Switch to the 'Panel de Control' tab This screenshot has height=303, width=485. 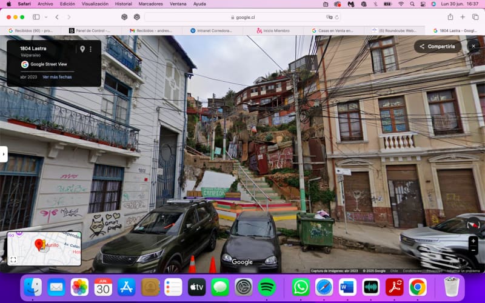click(x=90, y=31)
